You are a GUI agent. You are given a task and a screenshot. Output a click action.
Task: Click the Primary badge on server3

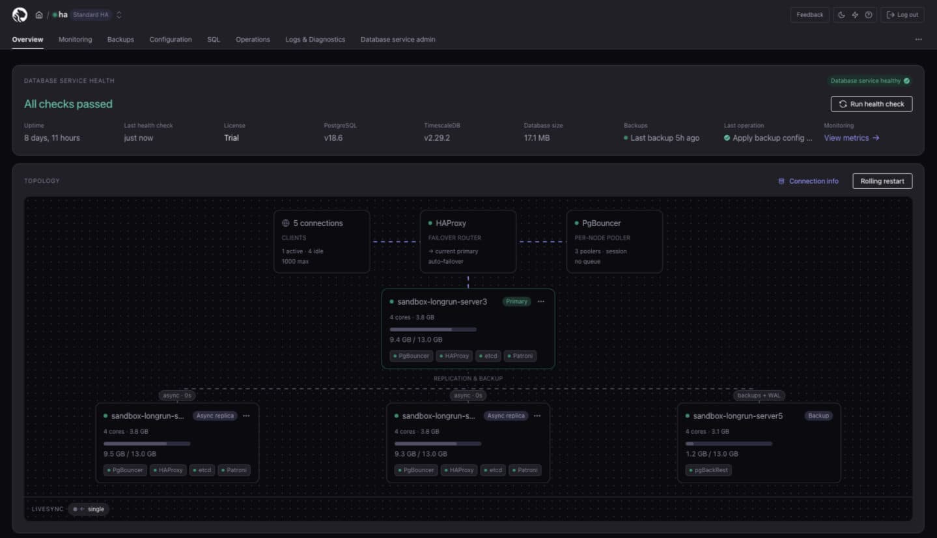516,302
